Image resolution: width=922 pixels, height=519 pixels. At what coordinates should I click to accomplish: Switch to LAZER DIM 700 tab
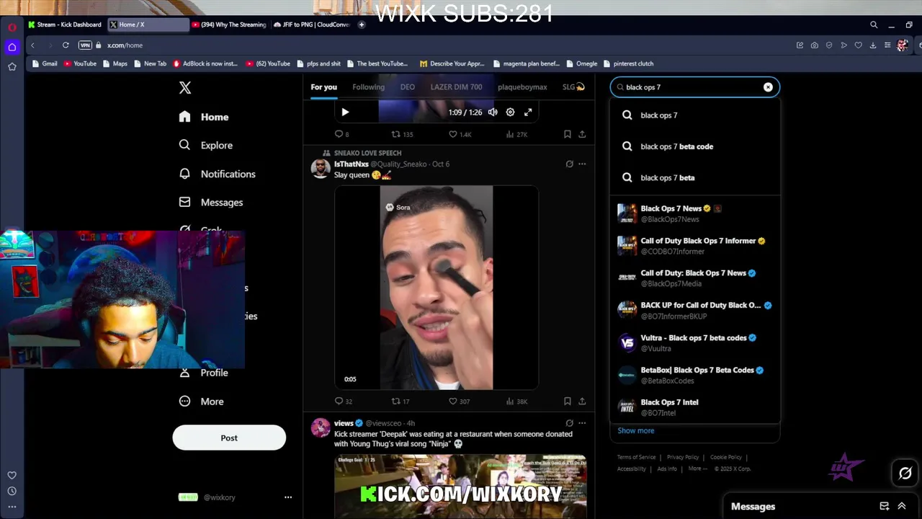456,87
